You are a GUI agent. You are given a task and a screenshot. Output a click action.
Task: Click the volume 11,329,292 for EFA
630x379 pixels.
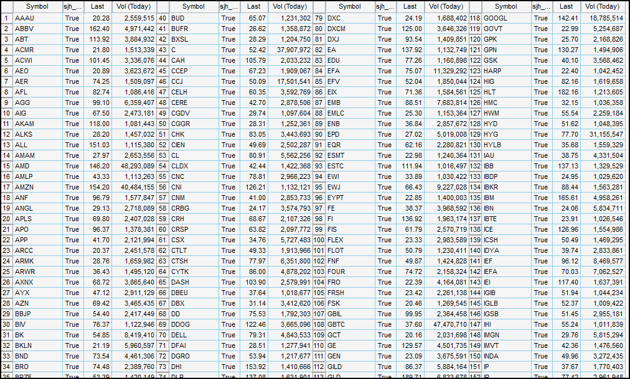446,71
